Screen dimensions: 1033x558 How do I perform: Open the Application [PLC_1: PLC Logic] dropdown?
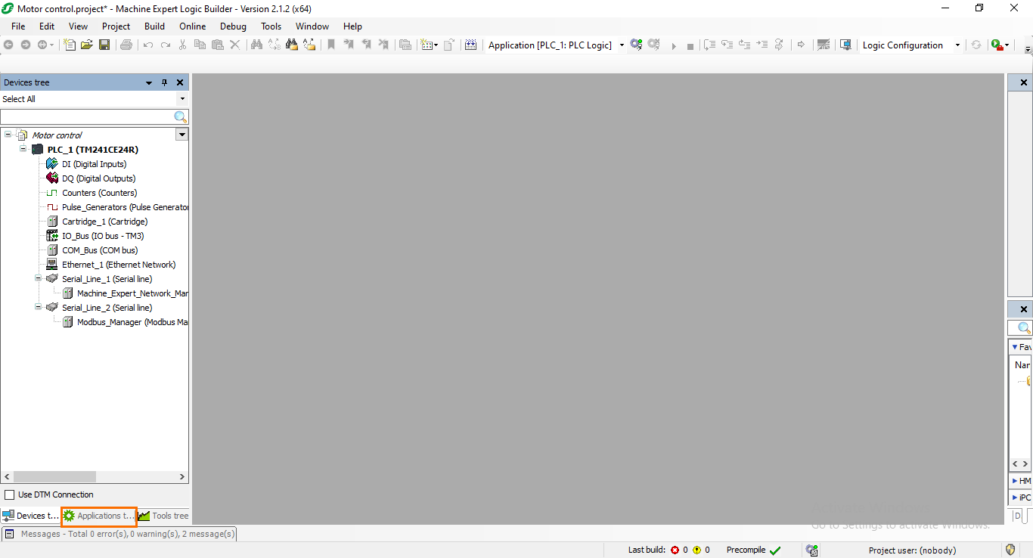point(622,45)
